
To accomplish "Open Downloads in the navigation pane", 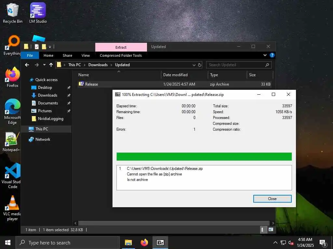I will (x=47, y=95).
